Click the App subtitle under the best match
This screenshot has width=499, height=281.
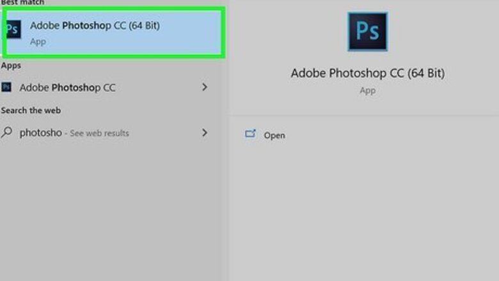(x=38, y=42)
